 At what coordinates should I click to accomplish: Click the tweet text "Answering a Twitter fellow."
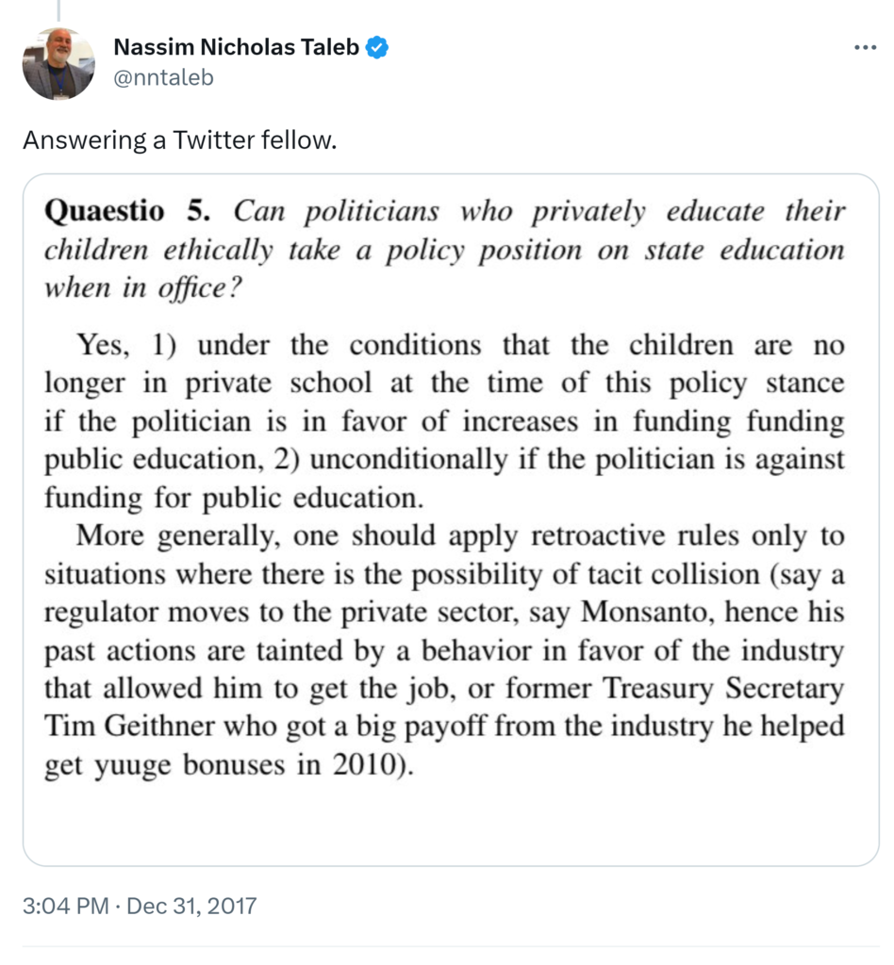179,139
